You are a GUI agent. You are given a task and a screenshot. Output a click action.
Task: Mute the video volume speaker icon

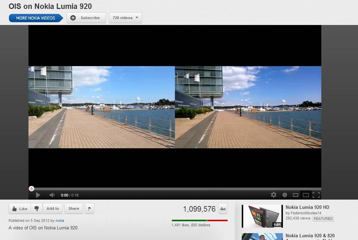52,195
